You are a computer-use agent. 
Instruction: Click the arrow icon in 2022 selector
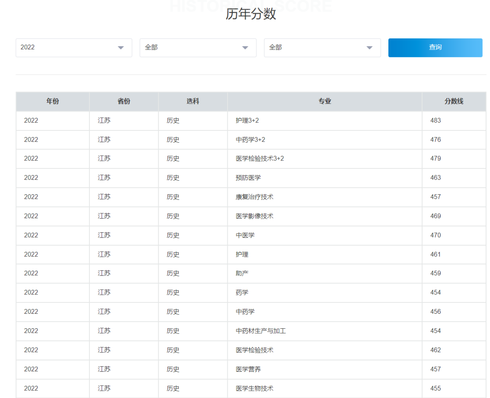[x=121, y=48]
